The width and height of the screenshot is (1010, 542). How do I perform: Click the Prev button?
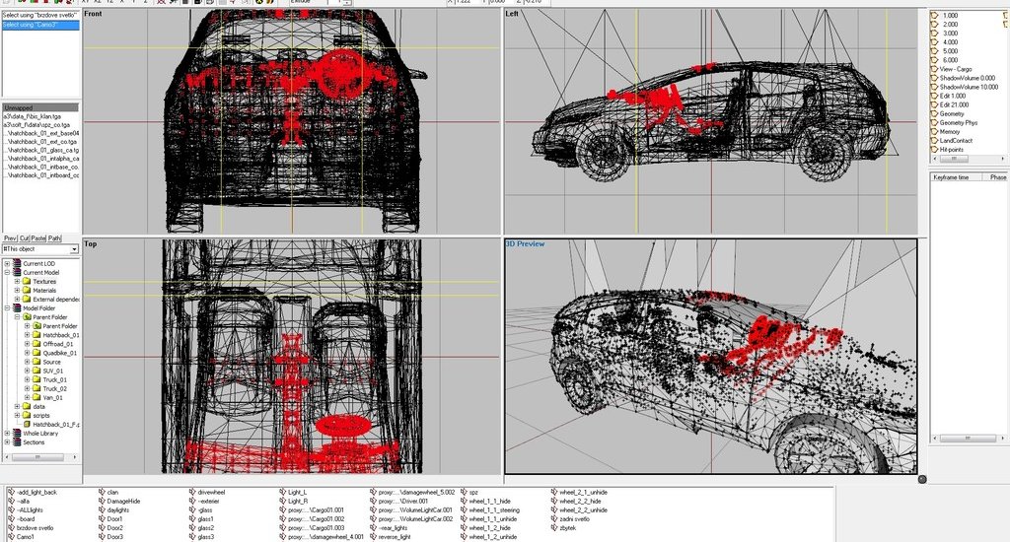pyautogui.click(x=10, y=238)
